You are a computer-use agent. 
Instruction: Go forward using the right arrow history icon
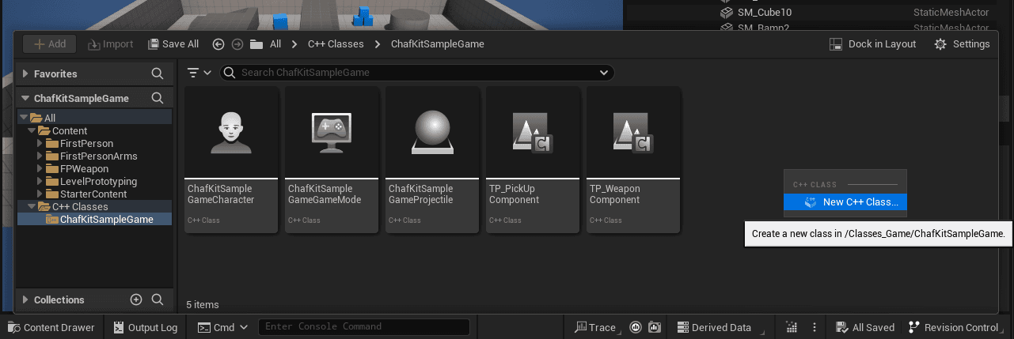(237, 44)
